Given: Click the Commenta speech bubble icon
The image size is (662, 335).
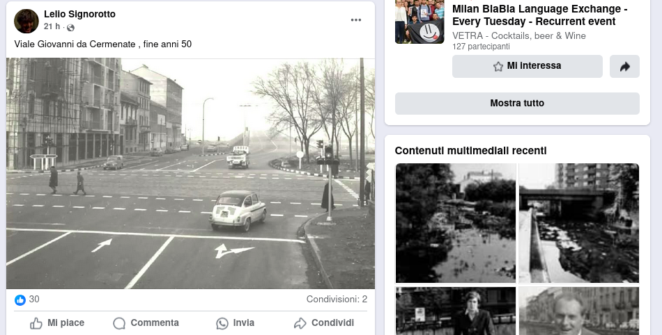Looking at the screenshot, I should (x=119, y=323).
